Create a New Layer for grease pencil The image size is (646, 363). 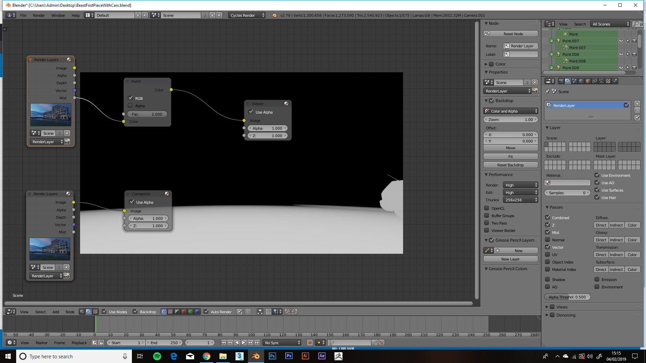[x=510, y=259]
